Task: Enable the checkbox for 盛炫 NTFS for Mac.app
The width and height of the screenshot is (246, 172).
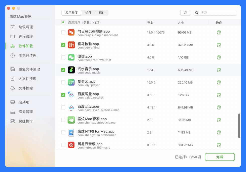Action: tap(63, 132)
